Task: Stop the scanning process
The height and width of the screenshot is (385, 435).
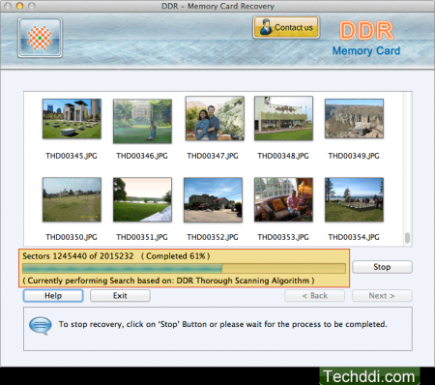Action: coord(382,267)
